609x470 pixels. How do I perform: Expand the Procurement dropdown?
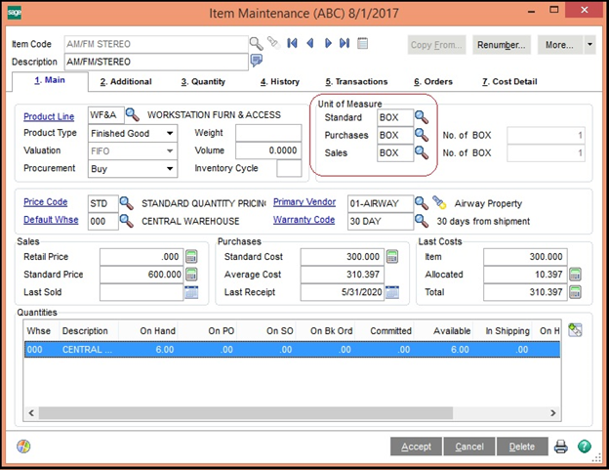170,169
